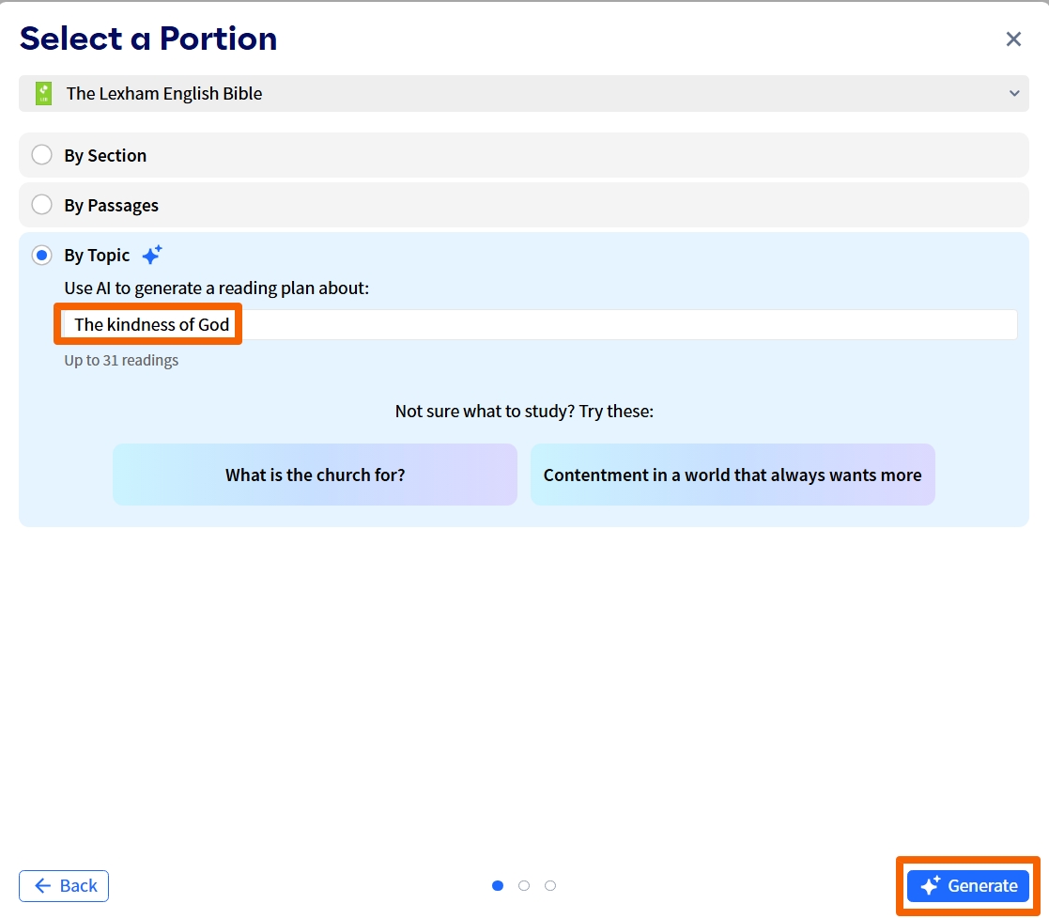The height and width of the screenshot is (919, 1049).
Task: Click the green Lexham English Bible book icon
Action: click(43, 94)
